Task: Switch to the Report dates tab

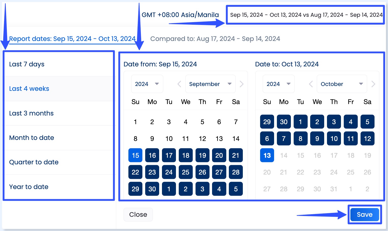Action: click(72, 39)
